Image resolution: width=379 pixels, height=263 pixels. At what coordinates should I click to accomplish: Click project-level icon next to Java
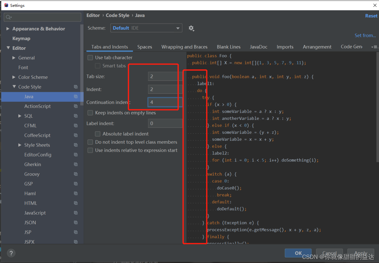coord(75,97)
